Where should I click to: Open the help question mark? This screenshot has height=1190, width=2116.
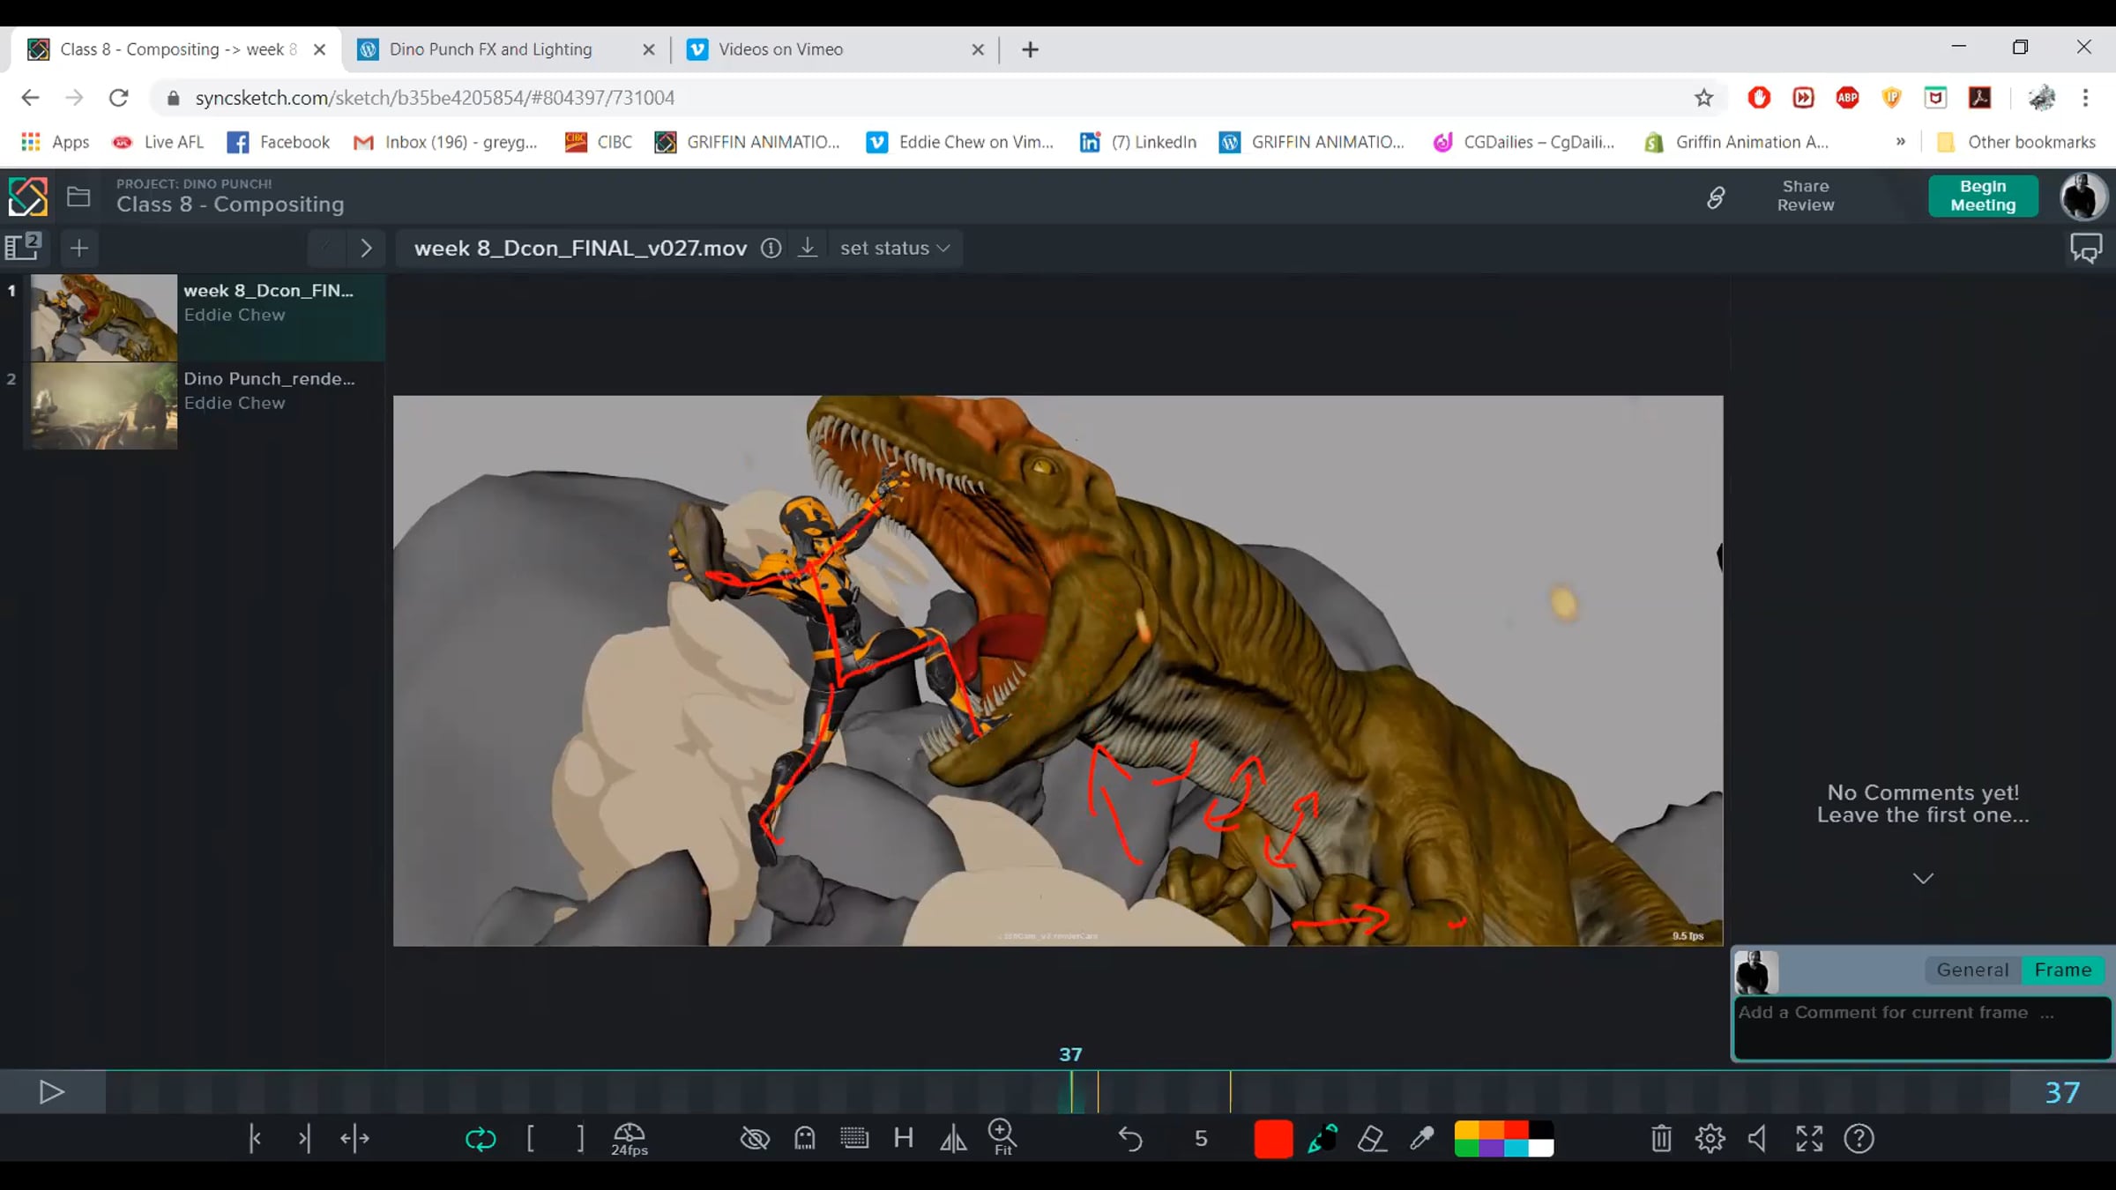tap(1859, 1139)
